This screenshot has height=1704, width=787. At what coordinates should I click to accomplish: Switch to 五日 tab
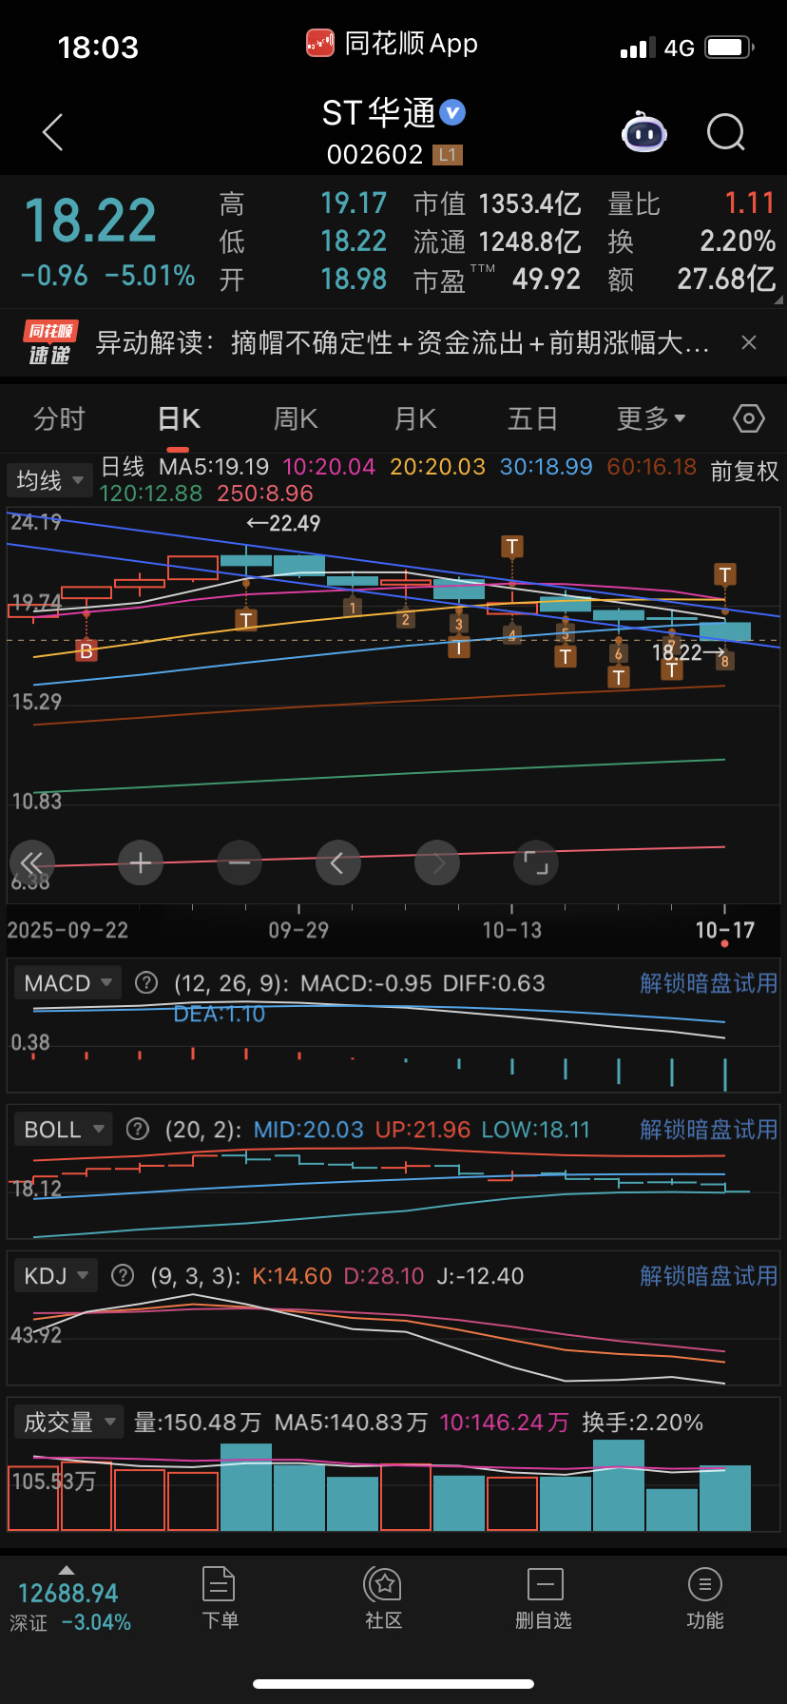click(532, 418)
